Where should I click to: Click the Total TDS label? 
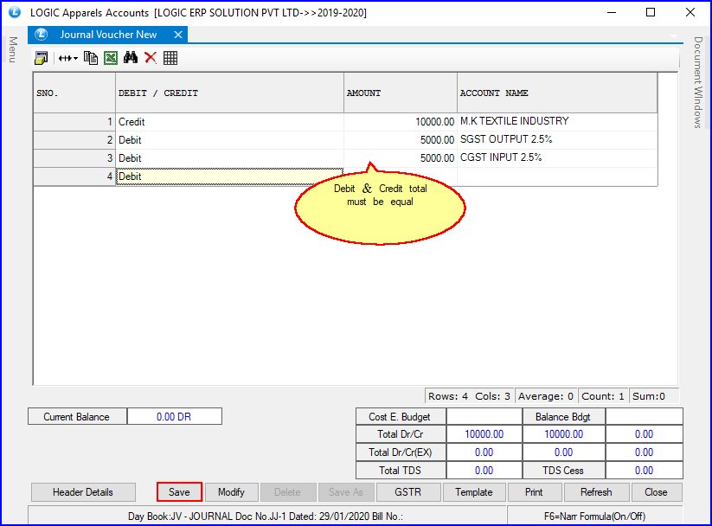pos(401,471)
